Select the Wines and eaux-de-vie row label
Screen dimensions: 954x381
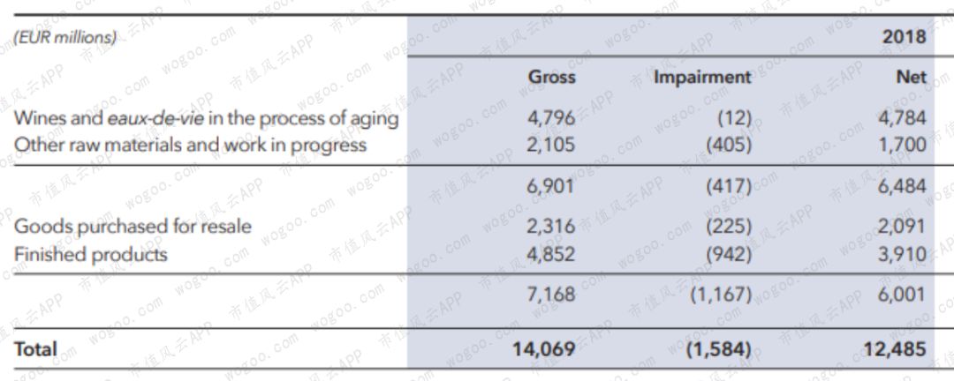click(x=206, y=117)
